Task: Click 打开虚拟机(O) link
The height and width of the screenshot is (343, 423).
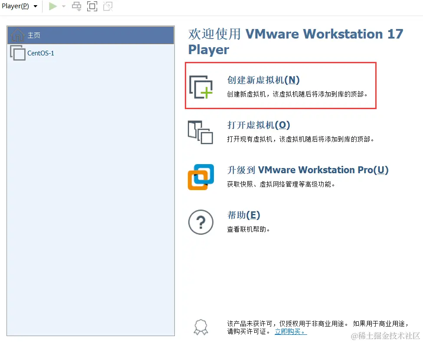Action: click(259, 125)
